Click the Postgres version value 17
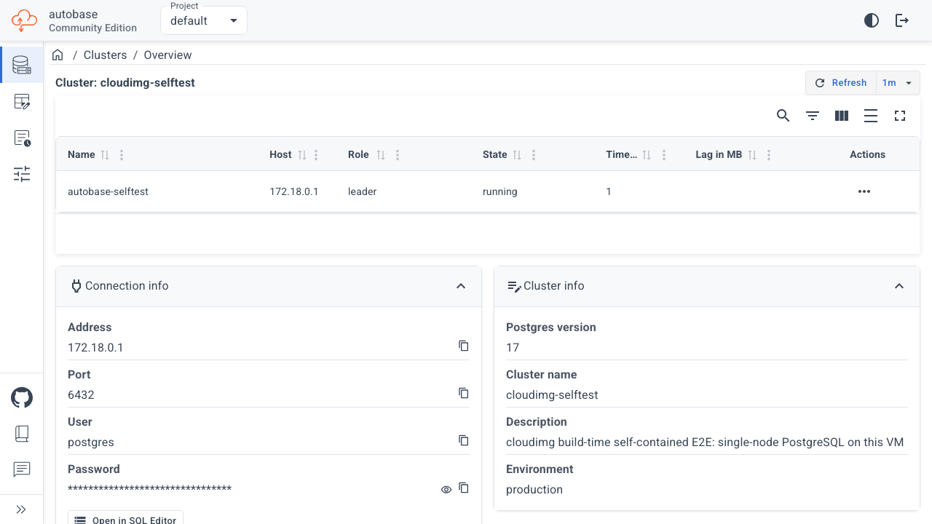This screenshot has width=932, height=524. point(513,348)
